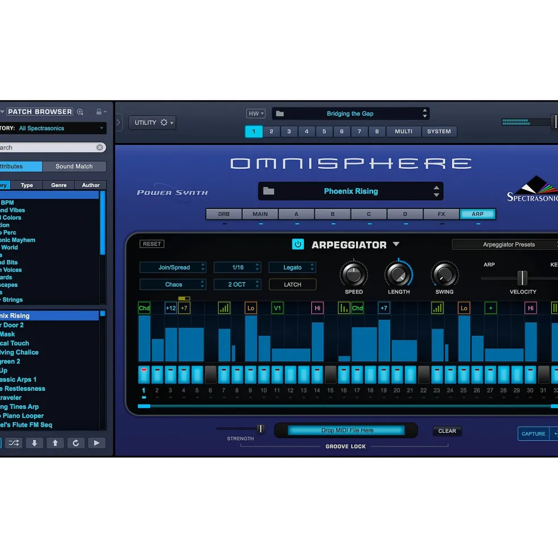Click the velocity bars icon on step 7
Image resolution: width=558 pixels, height=558 pixels.
[x=224, y=308]
